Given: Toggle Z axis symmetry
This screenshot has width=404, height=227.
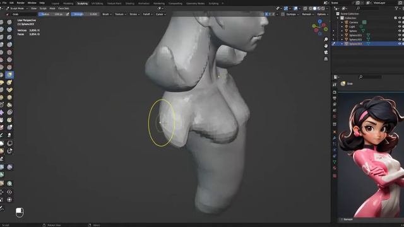Looking at the screenshot, I should 273,14.
